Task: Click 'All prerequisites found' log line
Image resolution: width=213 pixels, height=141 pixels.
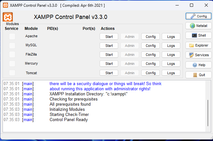Action: tap(70, 104)
